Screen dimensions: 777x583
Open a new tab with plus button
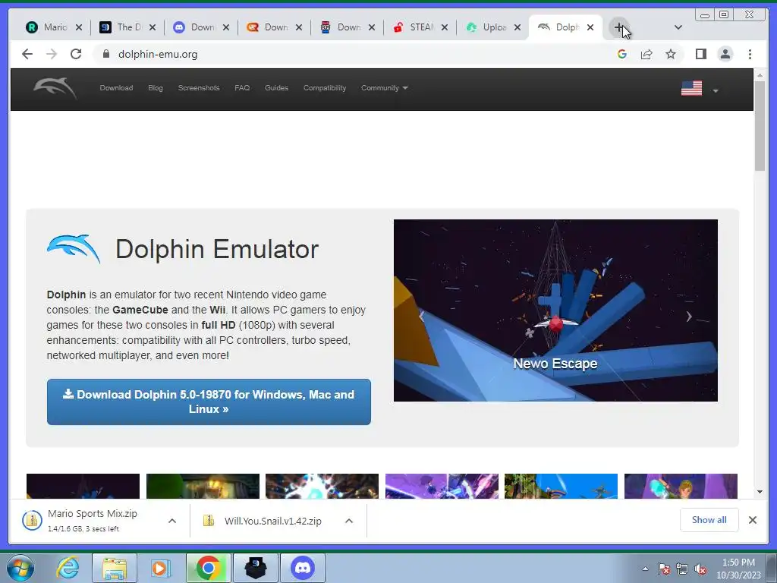619,27
